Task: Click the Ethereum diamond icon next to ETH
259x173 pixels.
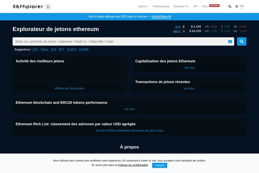Action: 184,27
